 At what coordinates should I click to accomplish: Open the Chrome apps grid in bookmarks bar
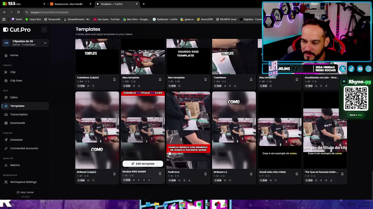click(4, 19)
